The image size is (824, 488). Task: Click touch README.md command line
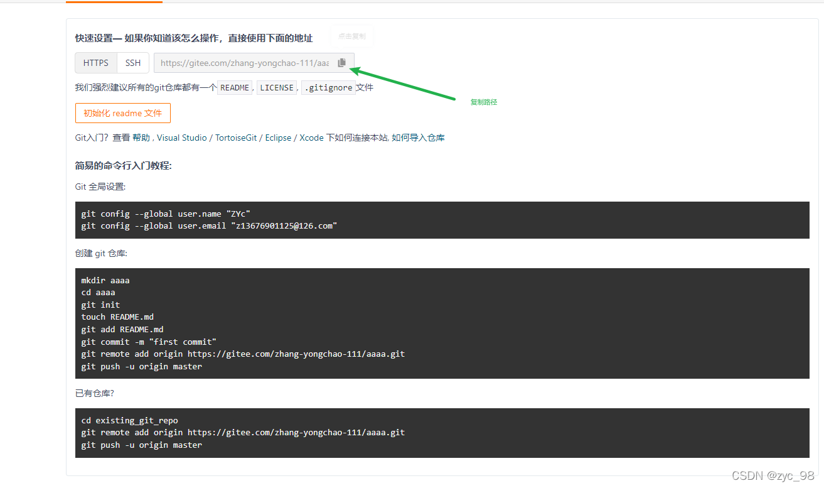[x=117, y=317]
